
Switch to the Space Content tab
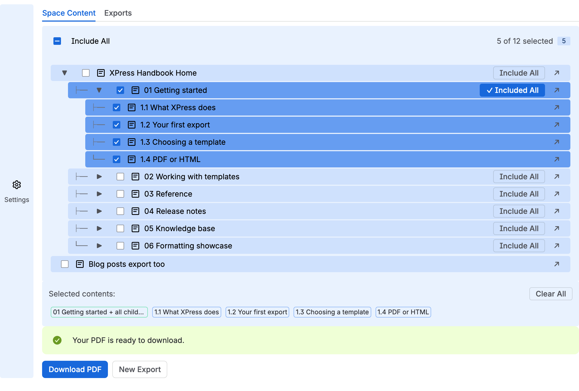[x=69, y=13]
